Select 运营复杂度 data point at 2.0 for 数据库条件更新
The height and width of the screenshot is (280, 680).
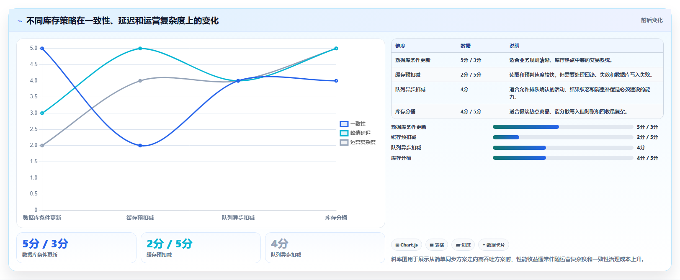(42, 146)
